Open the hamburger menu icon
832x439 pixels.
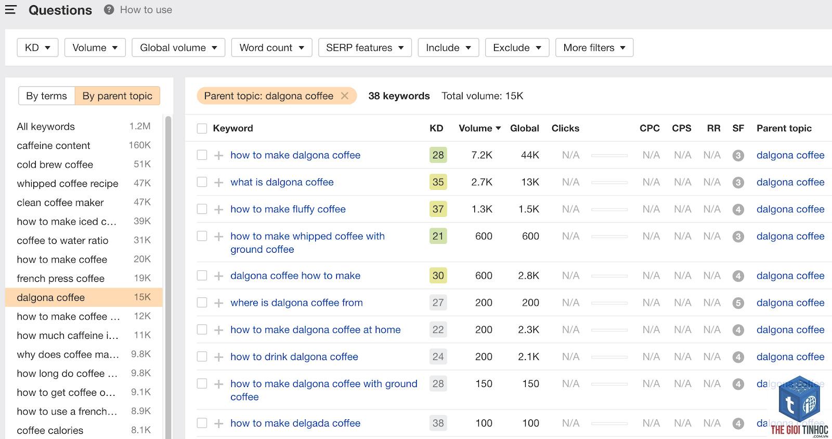tap(10, 9)
